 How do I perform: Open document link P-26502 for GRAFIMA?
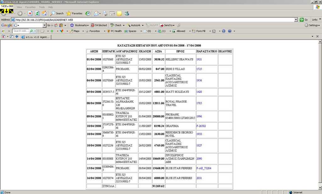[201, 126]
